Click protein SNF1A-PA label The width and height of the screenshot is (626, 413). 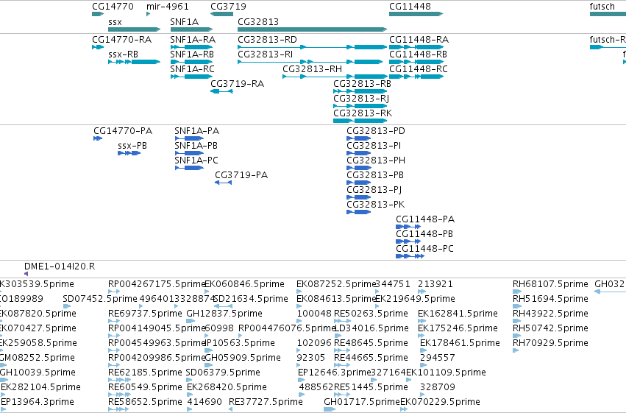click(197, 131)
